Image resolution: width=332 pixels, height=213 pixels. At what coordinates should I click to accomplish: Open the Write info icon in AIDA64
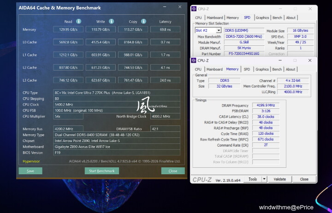click(112, 21)
